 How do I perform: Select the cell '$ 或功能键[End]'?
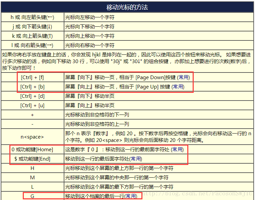click(x=33, y=159)
